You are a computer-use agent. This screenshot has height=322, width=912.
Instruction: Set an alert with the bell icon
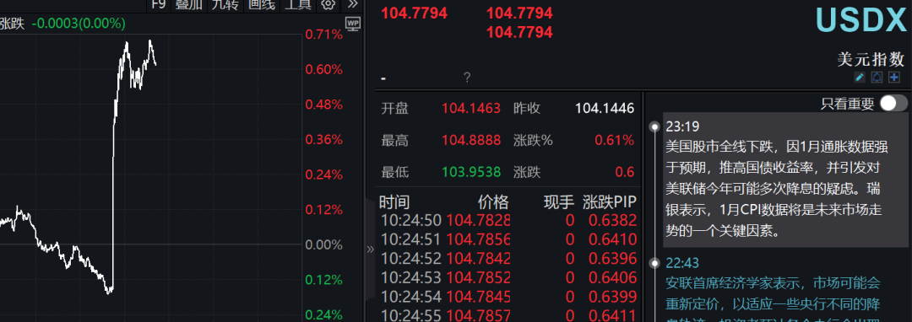877,78
